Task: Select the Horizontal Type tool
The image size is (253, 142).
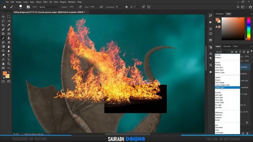Action: pyautogui.click(x=9, y=55)
